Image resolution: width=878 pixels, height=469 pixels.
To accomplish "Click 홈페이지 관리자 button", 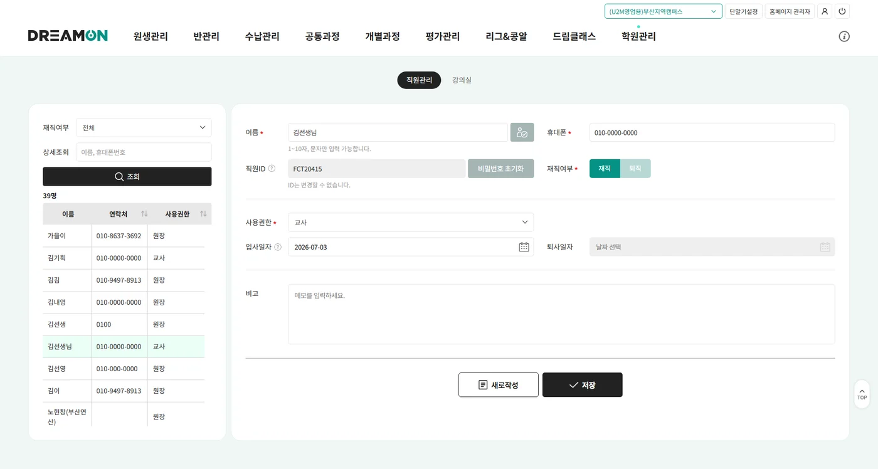I will (790, 11).
